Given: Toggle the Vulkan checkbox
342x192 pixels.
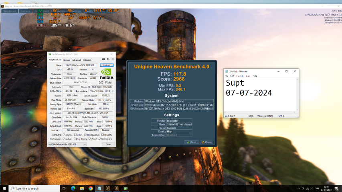Looking at the screenshot, I should tap(64, 139).
